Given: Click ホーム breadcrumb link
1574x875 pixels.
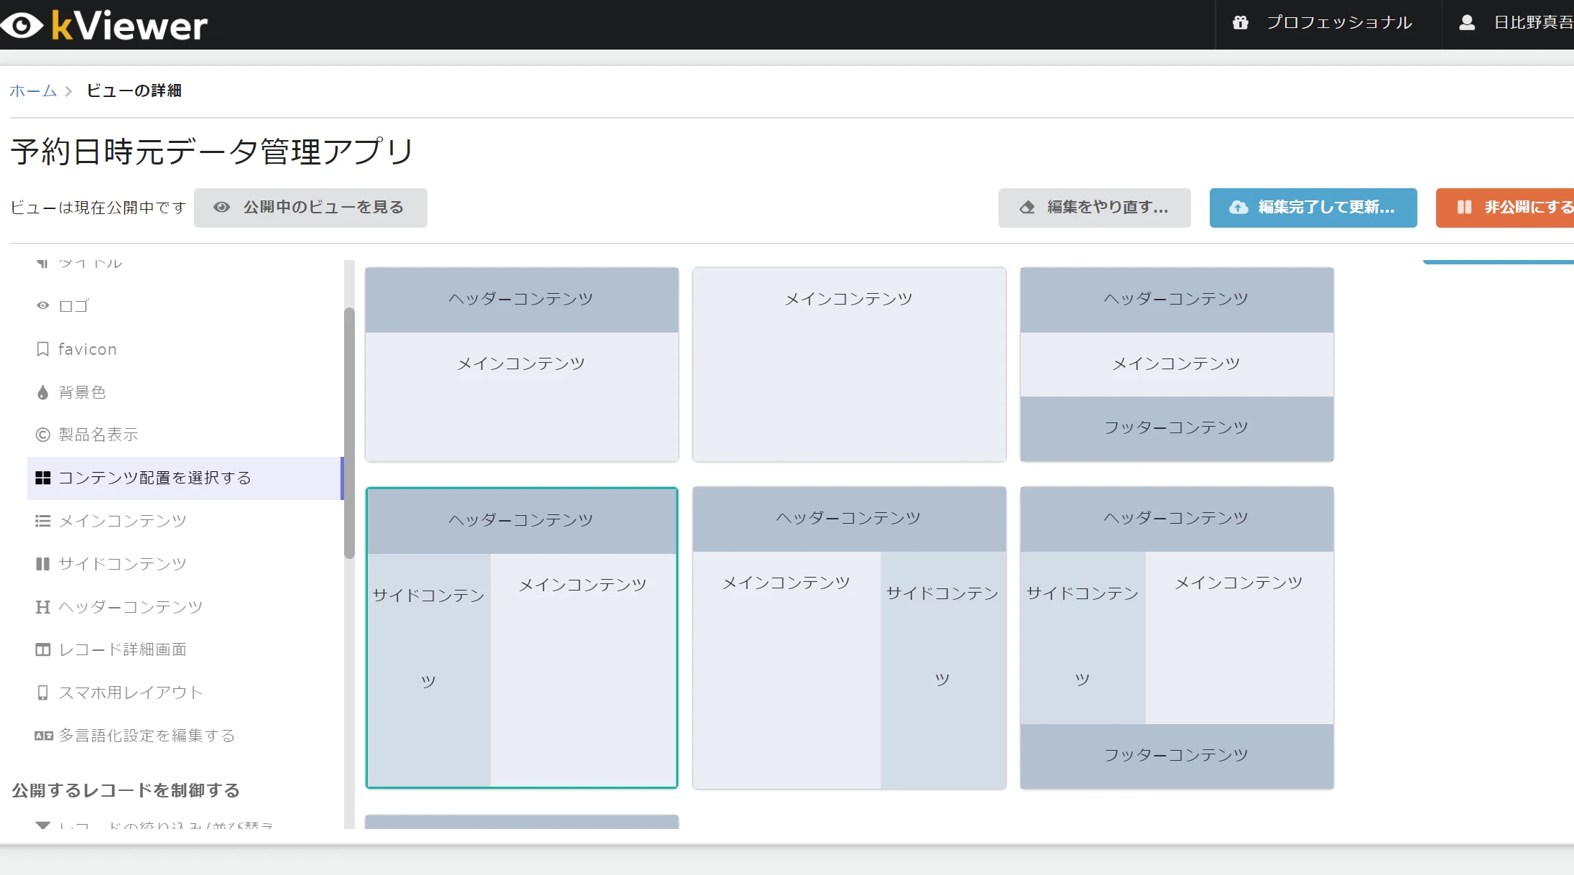Looking at the screenshot, I should pos(33,91).
